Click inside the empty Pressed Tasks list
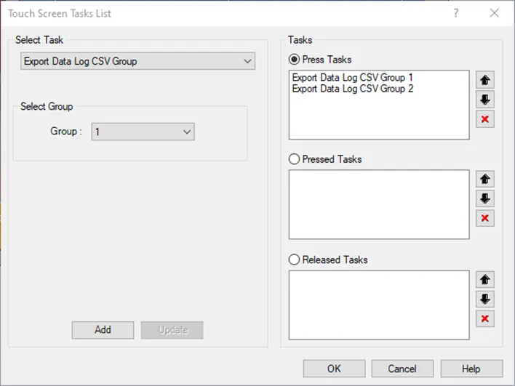Image resolution: width=515 pixels, height=386 pixels. click(379, 204)
